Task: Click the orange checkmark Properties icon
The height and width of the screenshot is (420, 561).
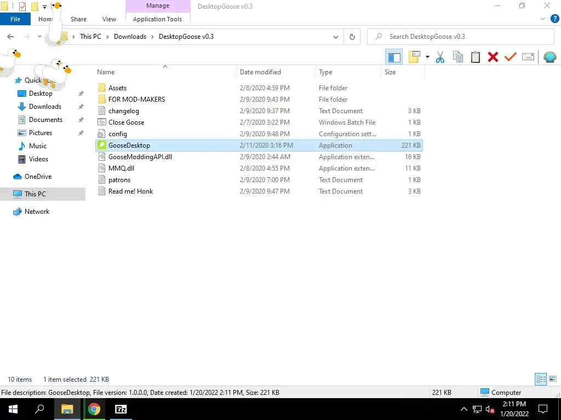Action: 510,57
